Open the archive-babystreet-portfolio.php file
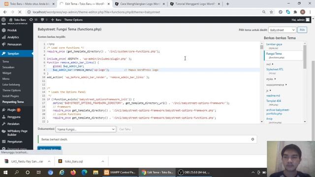This screenshot has width=315, height=177. pos(278,112)
